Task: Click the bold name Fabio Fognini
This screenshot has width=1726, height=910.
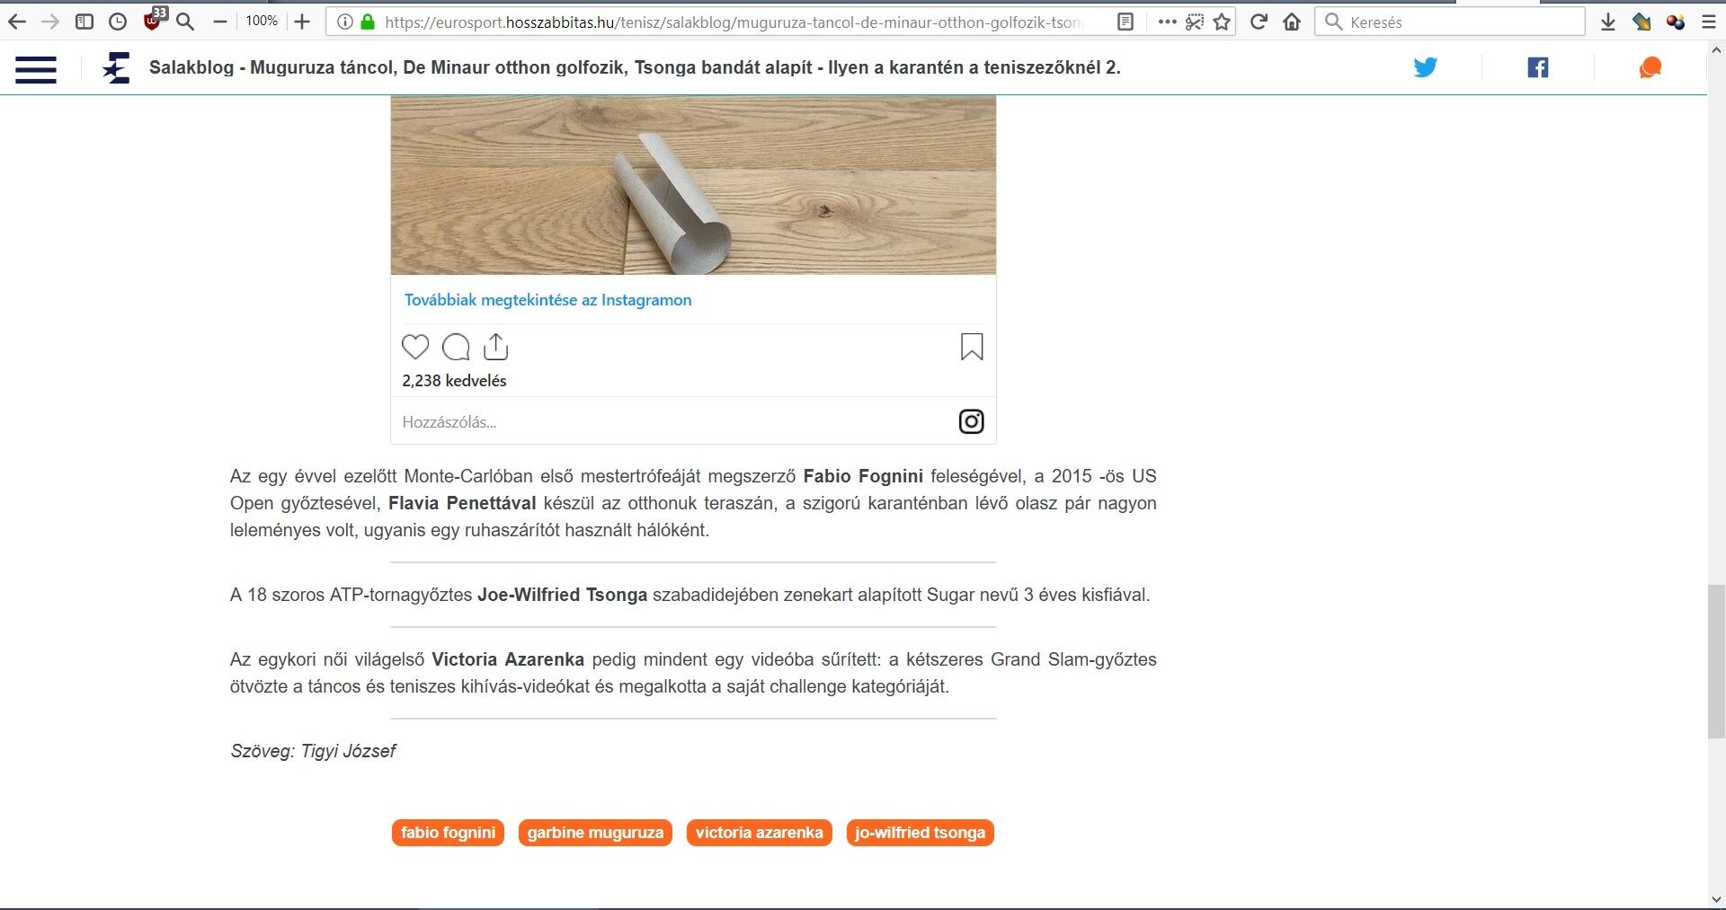Action: tap(863, 476)
